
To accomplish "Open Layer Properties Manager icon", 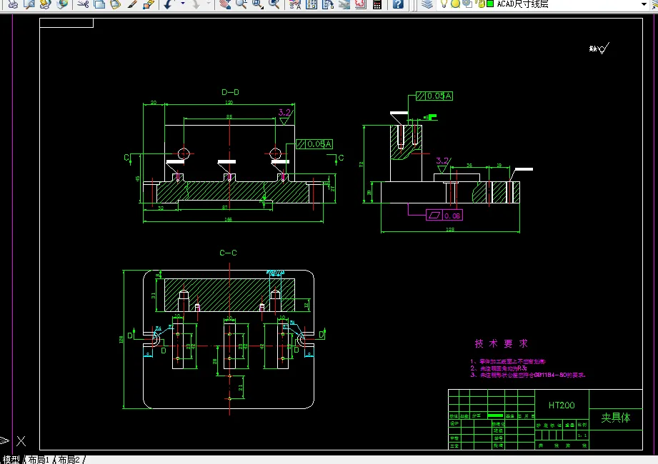I will pos(427,4).
